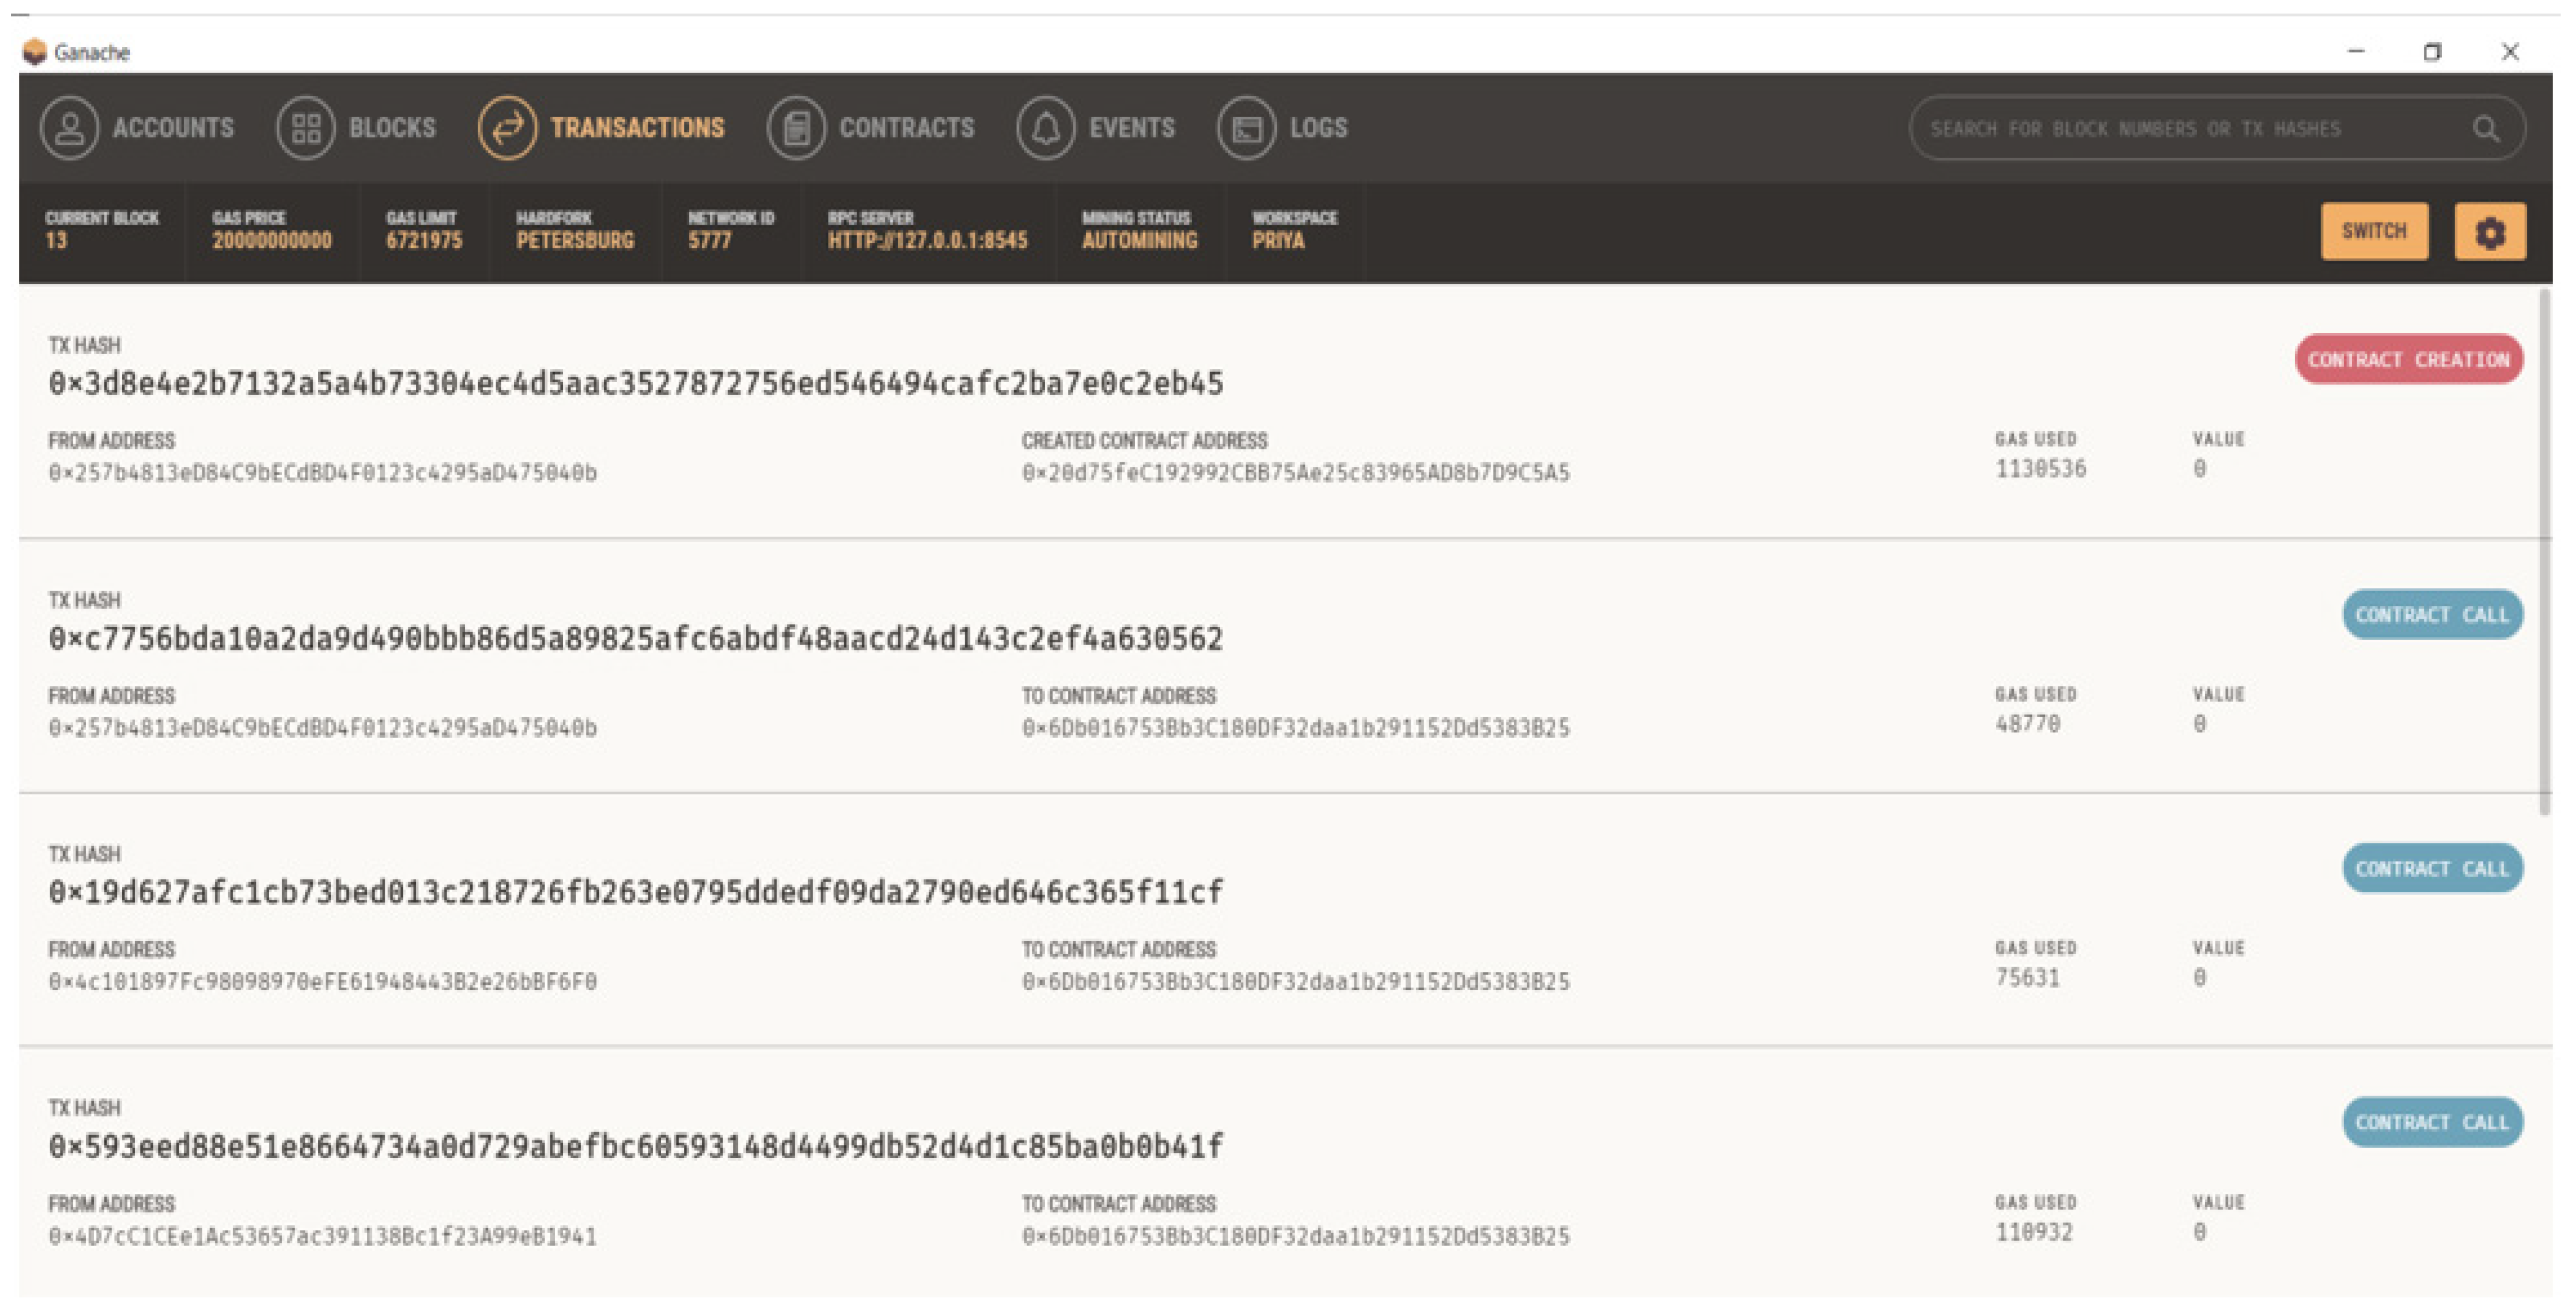Switch to the Contracts tab label
Viewport: 2576px width, 1308px height.
906,128
